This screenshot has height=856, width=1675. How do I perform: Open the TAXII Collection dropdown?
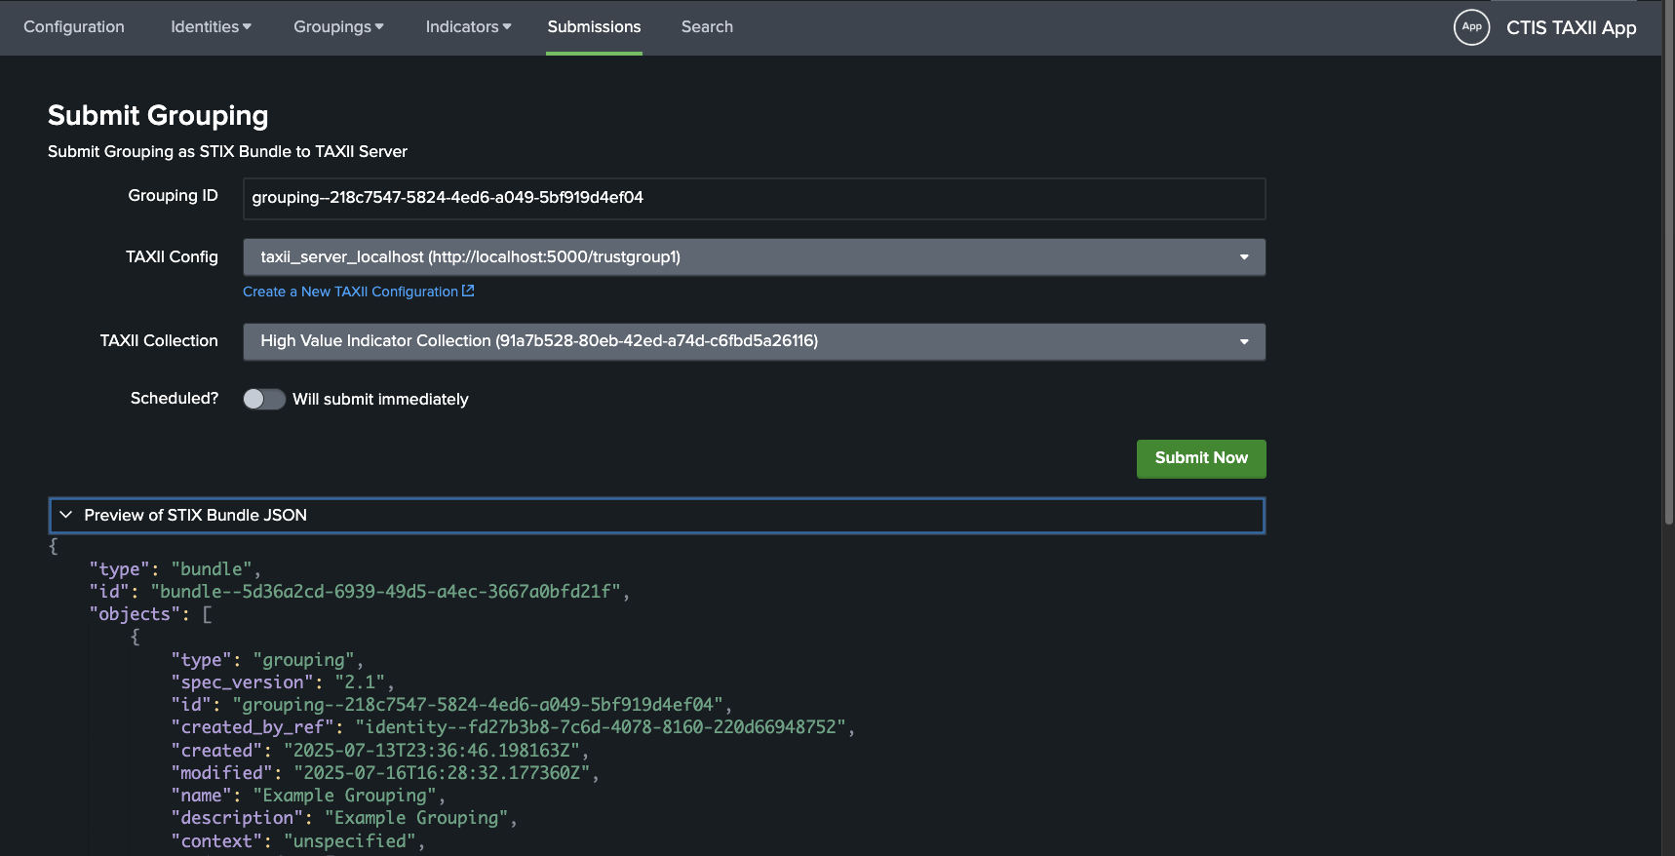[x=753, y=341]
